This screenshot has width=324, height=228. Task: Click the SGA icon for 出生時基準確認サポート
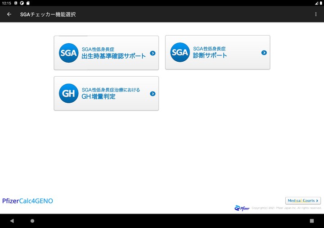click(x=68, y=53)
